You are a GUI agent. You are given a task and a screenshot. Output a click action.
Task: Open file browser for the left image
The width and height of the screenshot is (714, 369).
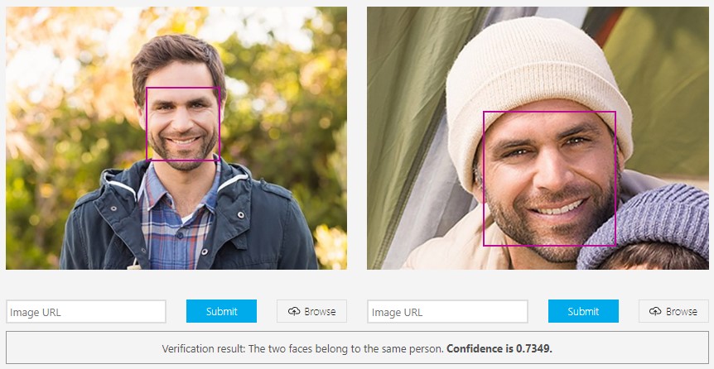(x=312, y=311)
